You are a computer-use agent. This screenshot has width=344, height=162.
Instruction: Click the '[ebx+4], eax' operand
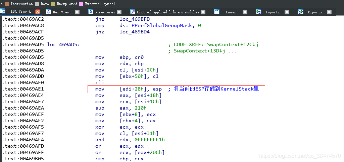[x=138, y=121]
